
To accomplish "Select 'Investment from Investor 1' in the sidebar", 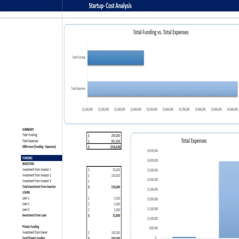I will [37, 169].
